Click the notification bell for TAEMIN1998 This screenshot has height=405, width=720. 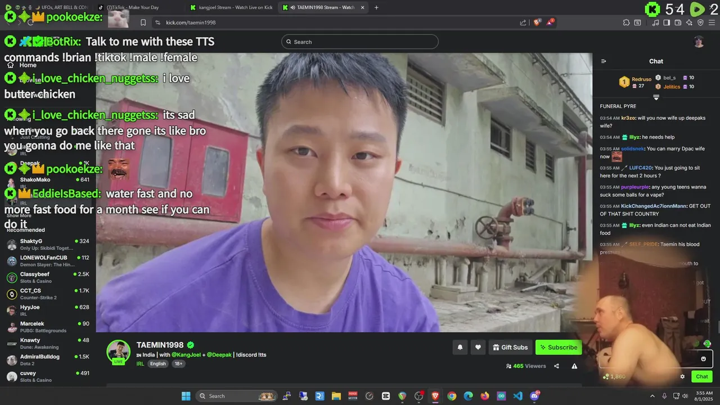click(x=460, y=348)
